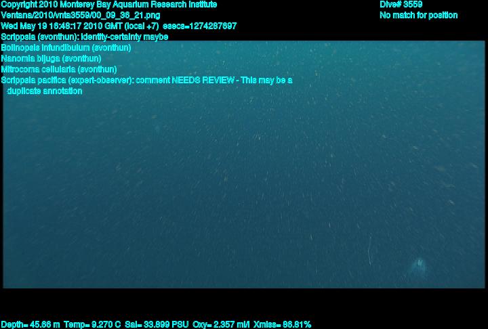The height and width of the screenshot is (329, 488).
Task: Select the Ventana file path text
Action: click(x=81, y=16)
